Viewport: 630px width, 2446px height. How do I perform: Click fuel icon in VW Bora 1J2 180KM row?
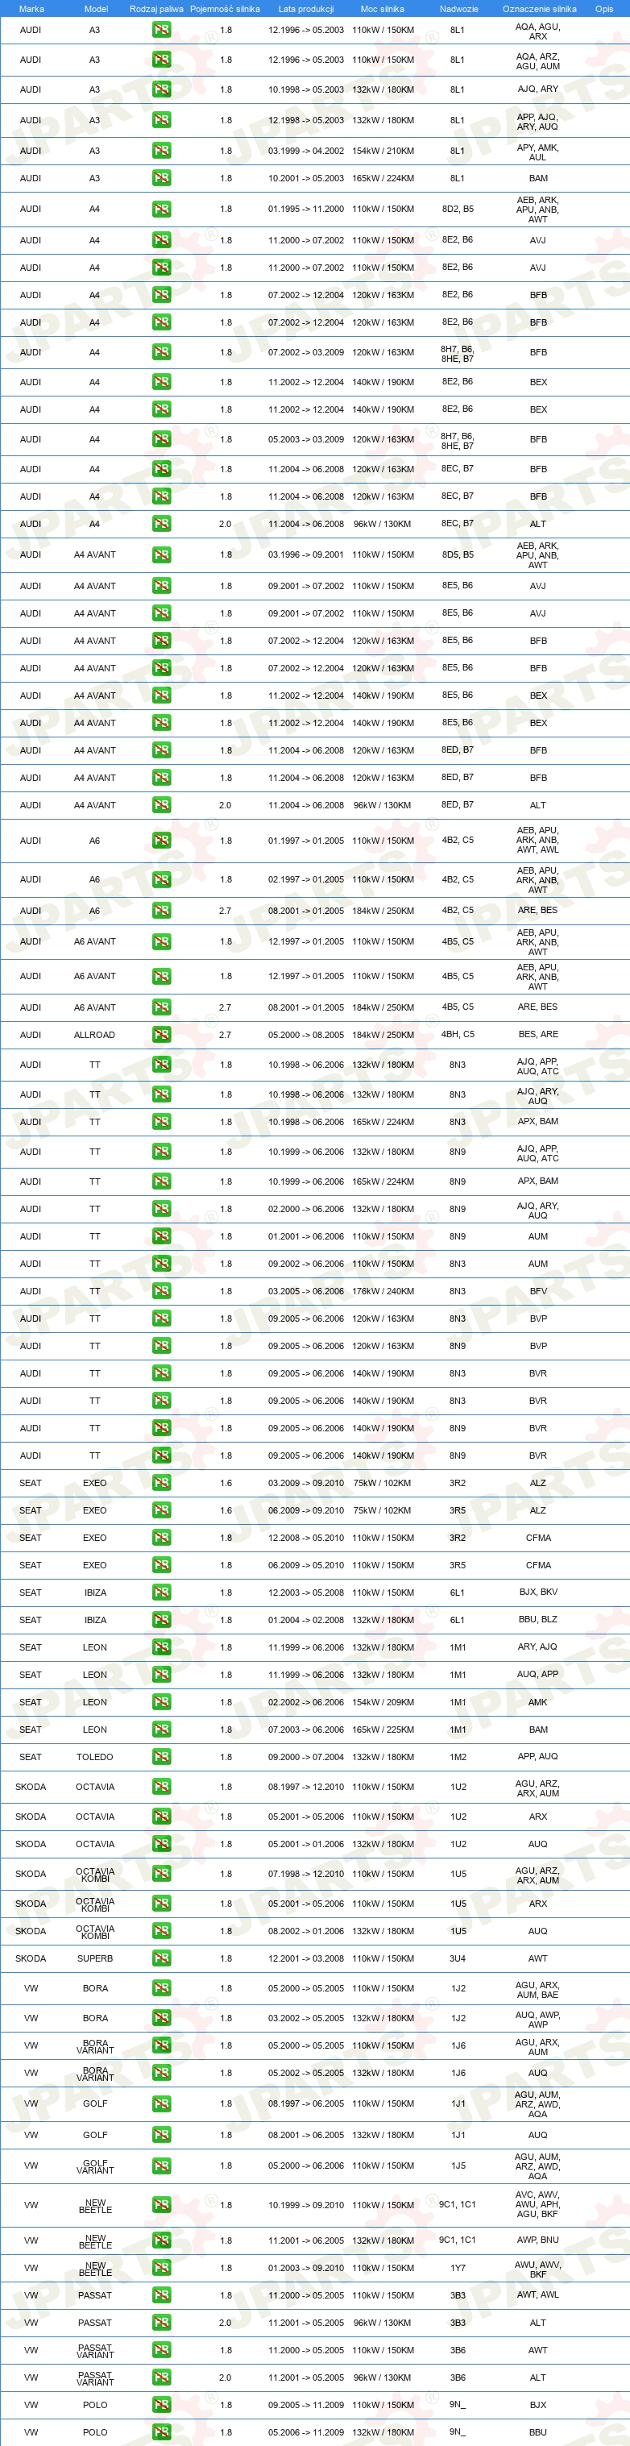pyautogui.click(x=161, y=2019)
